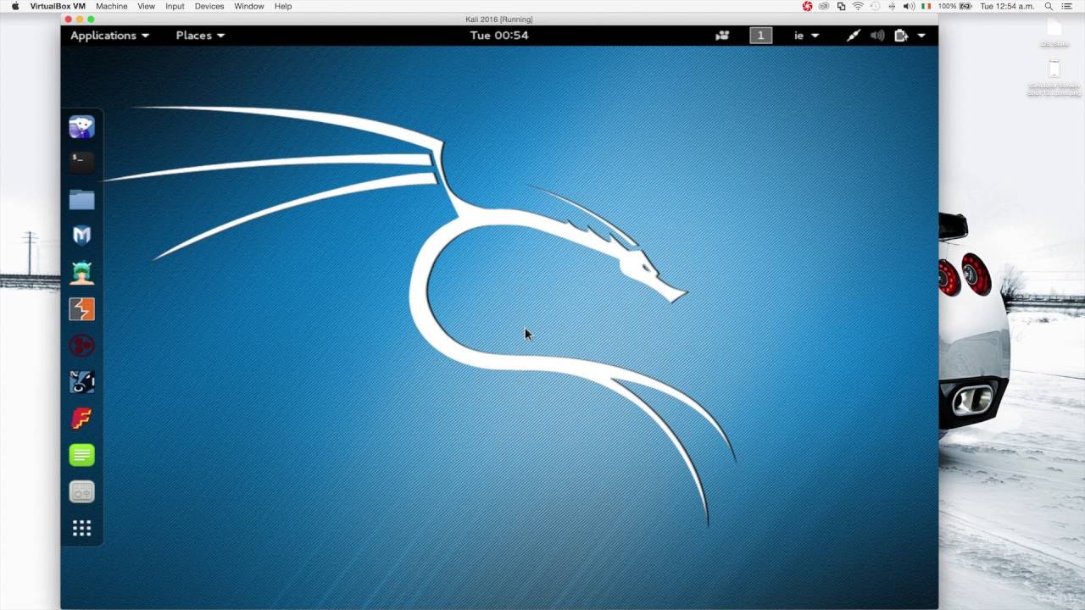Open the Machine menu

(111, 6)
